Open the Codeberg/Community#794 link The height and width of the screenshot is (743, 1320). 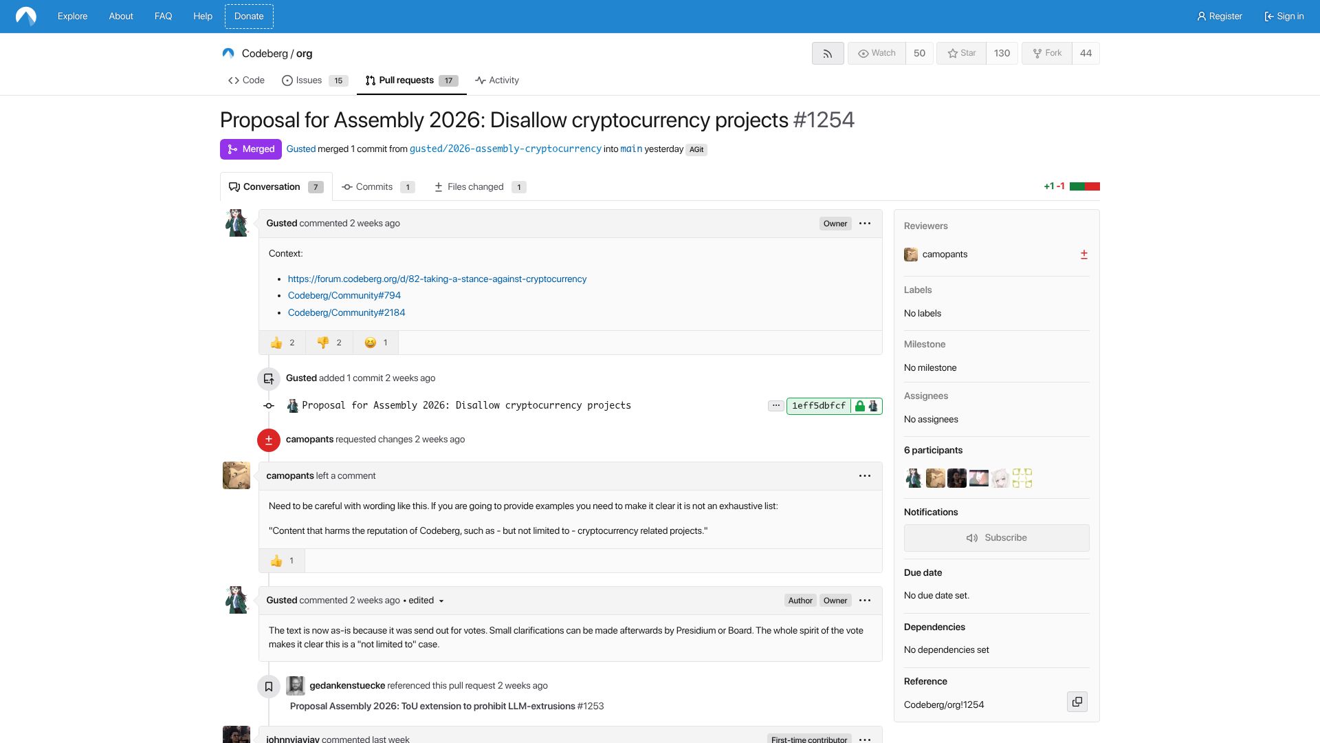344,296
